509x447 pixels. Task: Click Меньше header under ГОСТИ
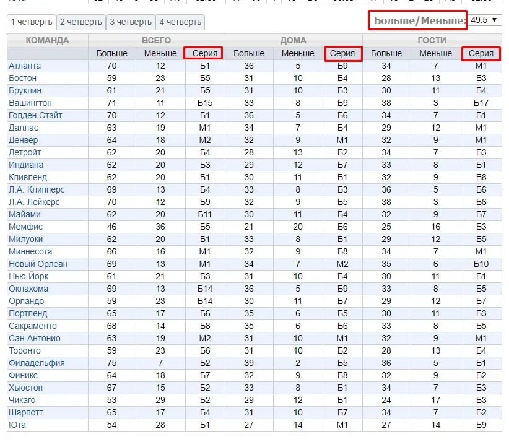(x=435, y=53)
